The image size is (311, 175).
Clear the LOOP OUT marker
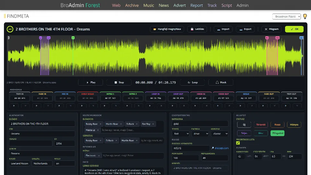pos(184,106)
